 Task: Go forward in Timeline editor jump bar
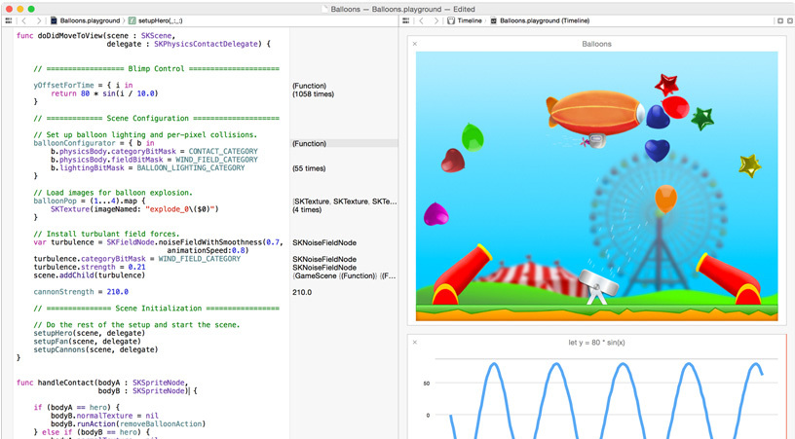pos(436,20)
